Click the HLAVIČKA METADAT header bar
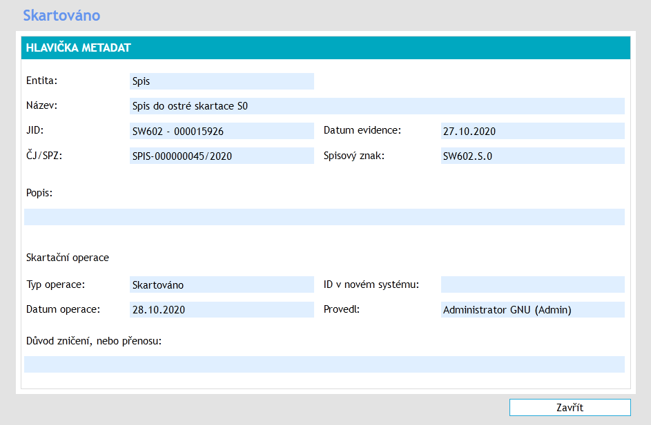Screen dimensions: 651x425 click(x=326, y=48)
